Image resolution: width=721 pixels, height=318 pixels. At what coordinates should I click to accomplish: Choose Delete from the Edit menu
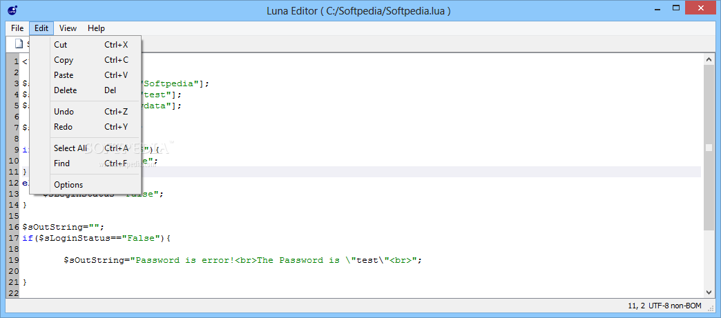(86, 90)
